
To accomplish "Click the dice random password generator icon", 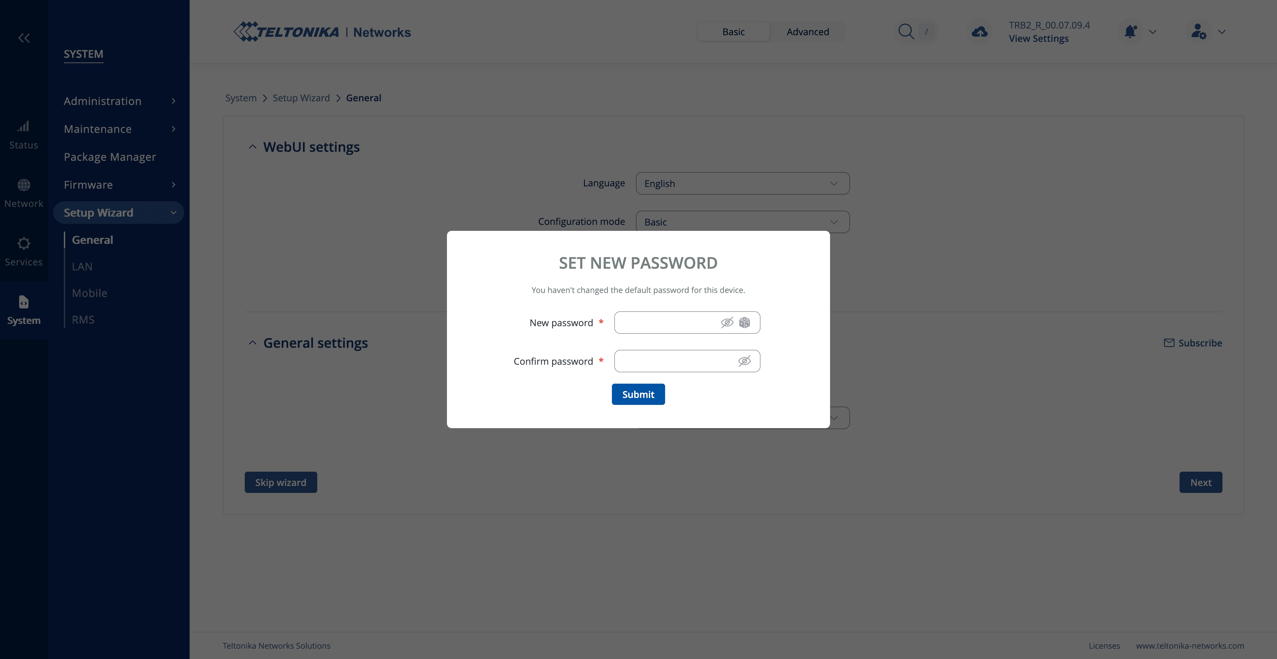I will pos(744,323).
